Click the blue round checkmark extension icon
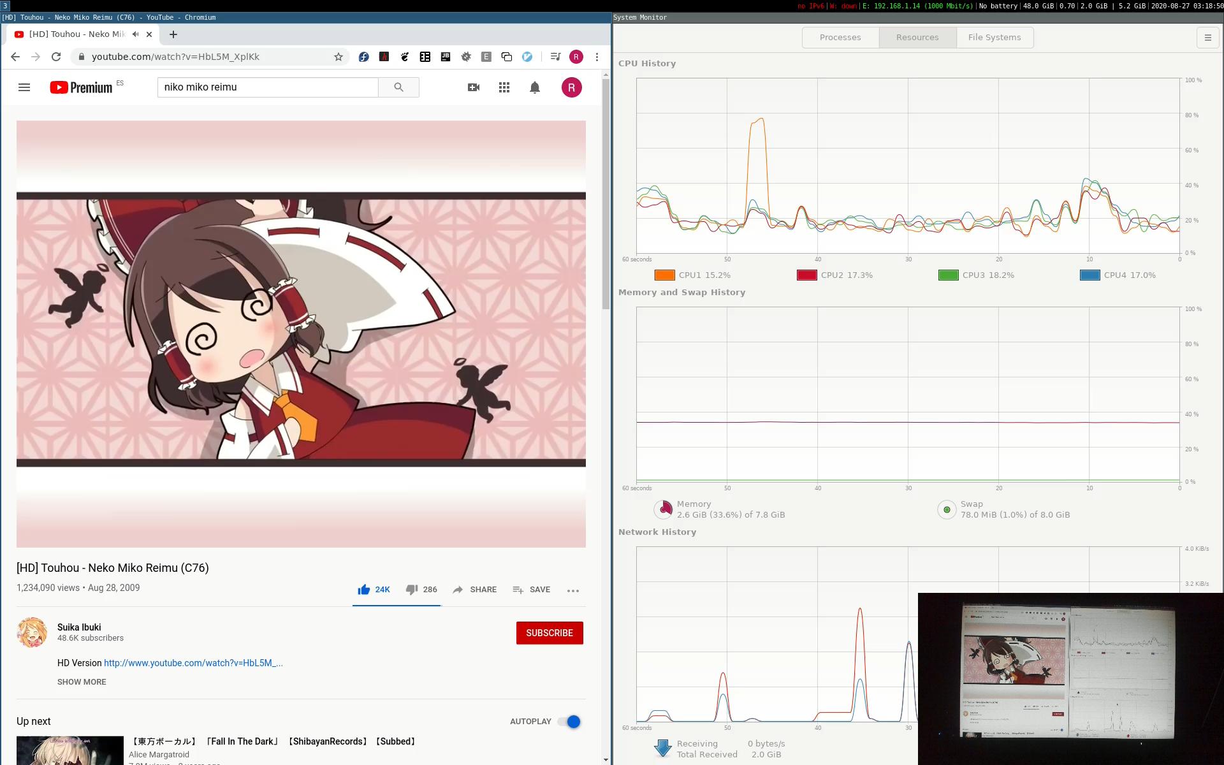 pyautogui.click(x=527, y=57)
